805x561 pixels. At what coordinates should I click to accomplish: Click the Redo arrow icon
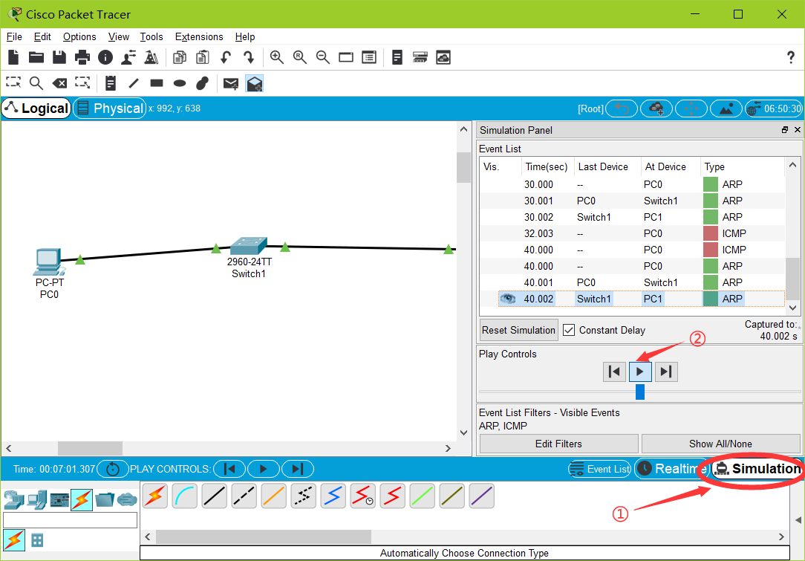249,57
